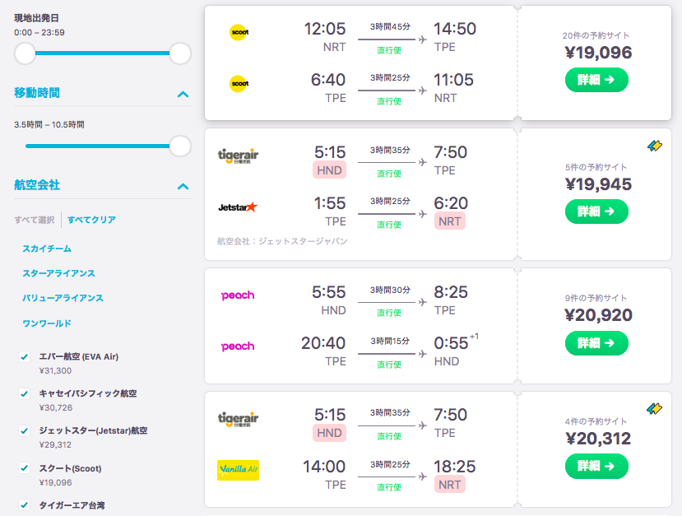Click the ticket badge icon above ¥19,945
The width and height of the screenshot is (682, 516).
coord(655,146)
